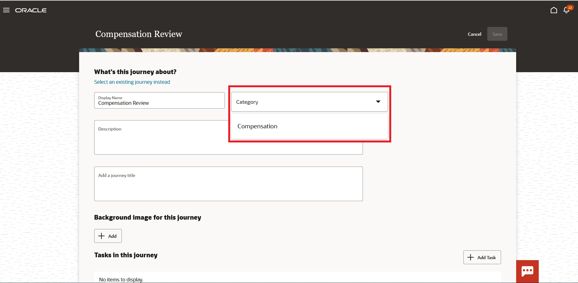Click the Add Task button
Viewport: 578px width, 283px height.
pyautogui.click(x=482, y=257)
